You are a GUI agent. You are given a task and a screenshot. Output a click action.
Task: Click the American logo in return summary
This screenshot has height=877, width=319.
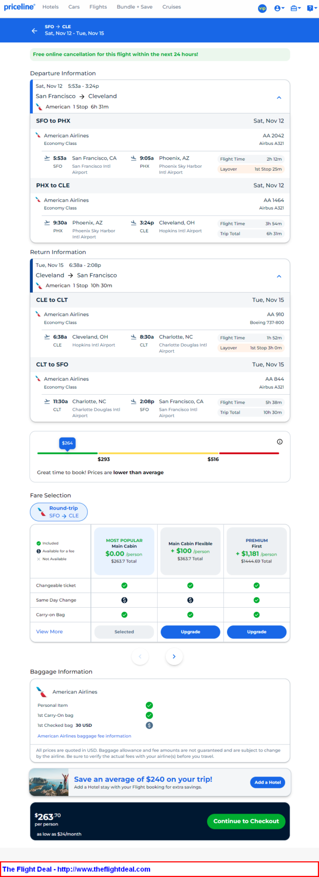(39, 286)
